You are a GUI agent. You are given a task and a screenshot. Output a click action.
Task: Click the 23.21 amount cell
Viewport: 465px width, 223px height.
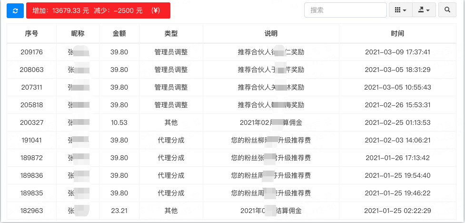tap(119, 211)
